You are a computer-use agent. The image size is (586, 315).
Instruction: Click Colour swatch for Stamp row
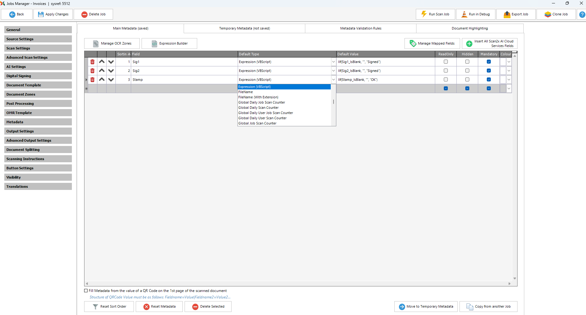pyautogui.click(x=503, y=80)
